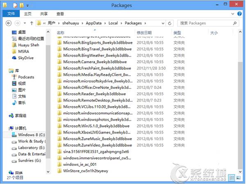246x184 pixels.
Task: Click shehuayu in the address breadcrumb
Action: (x=71, y=23)
